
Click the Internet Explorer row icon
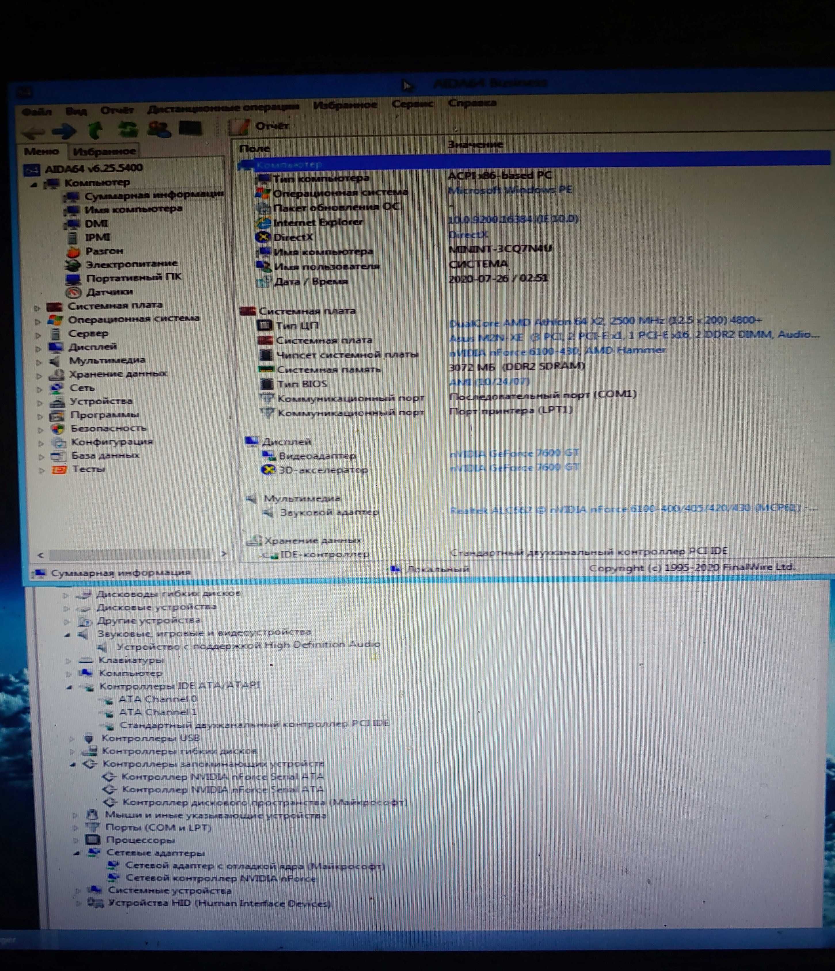[x=263, y=223]
